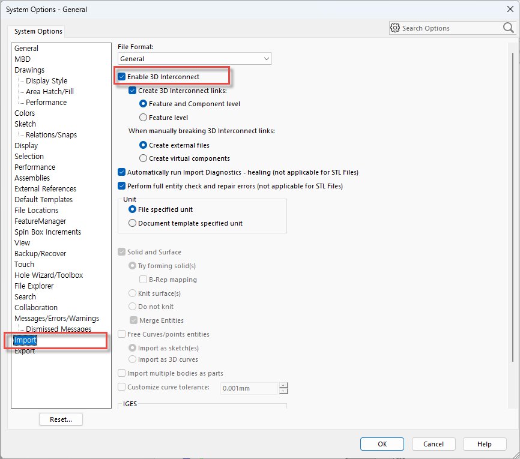Click the Reset... button
This screenshot has height=459, width=520.
point(61,419)
